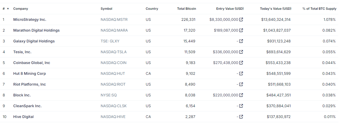This screenshot has width=342, height=123.
Task: Open CleanSpark external link icon
Action: [241, 106]
